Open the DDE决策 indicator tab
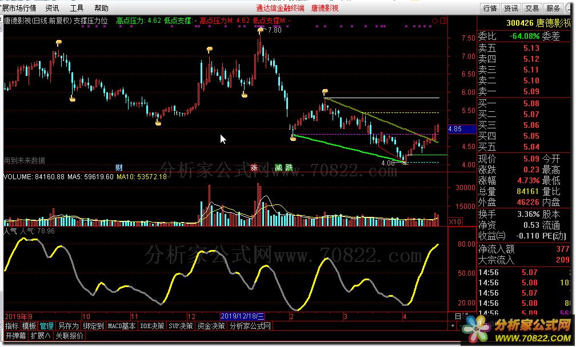This screenshot has width=576, height=347. click(152, 326)
